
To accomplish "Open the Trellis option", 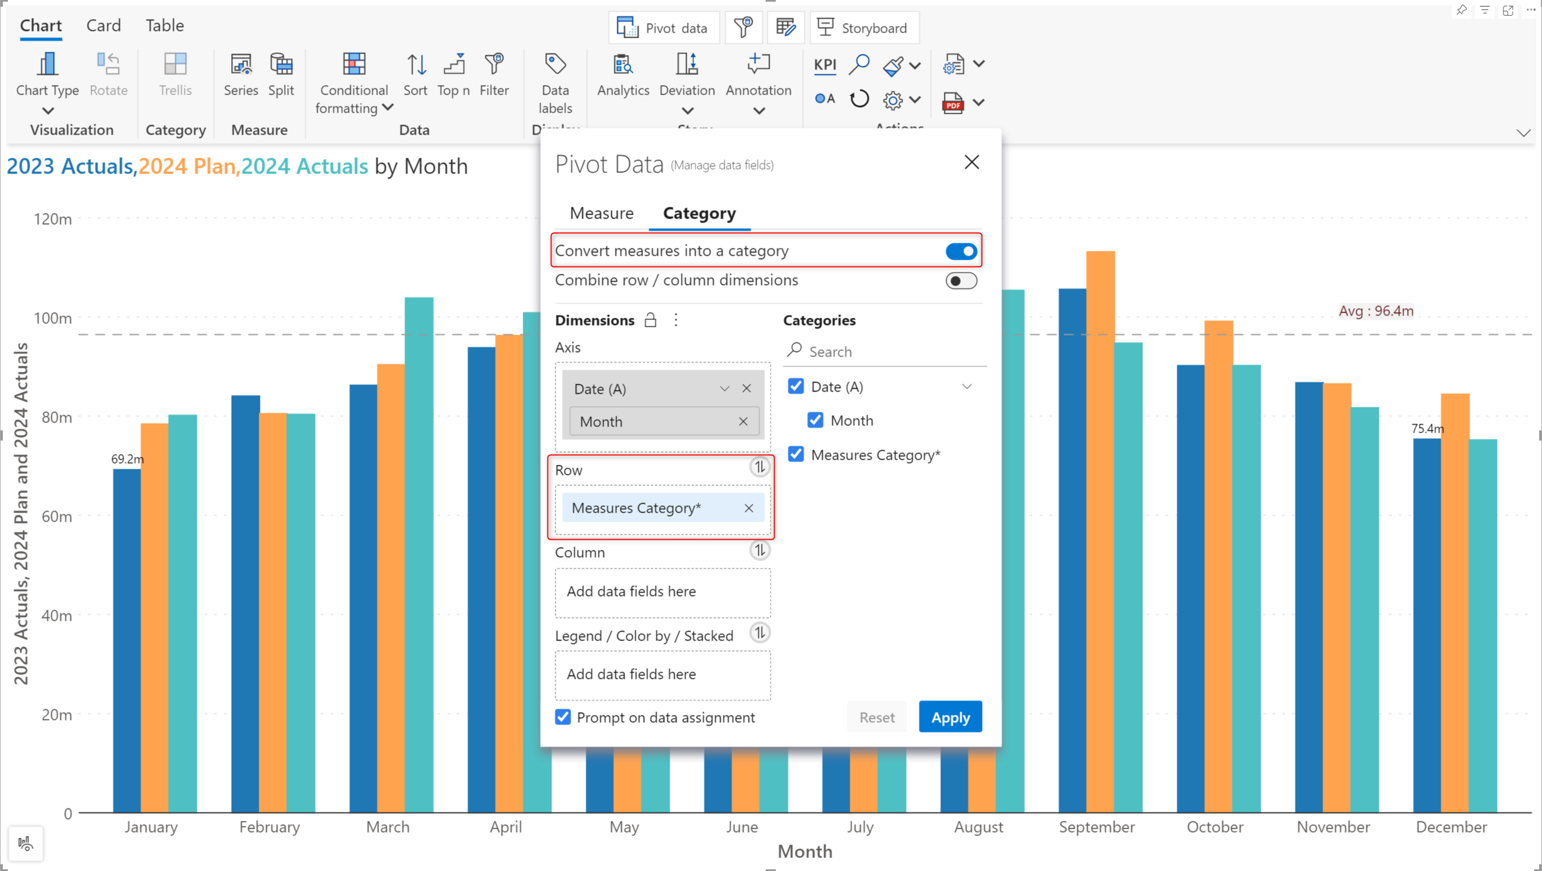I will tap(175, 74).
